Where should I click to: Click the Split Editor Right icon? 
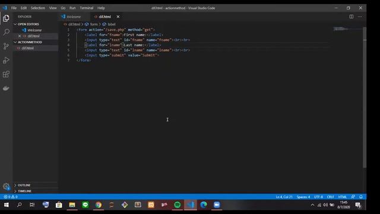(351, 17)
